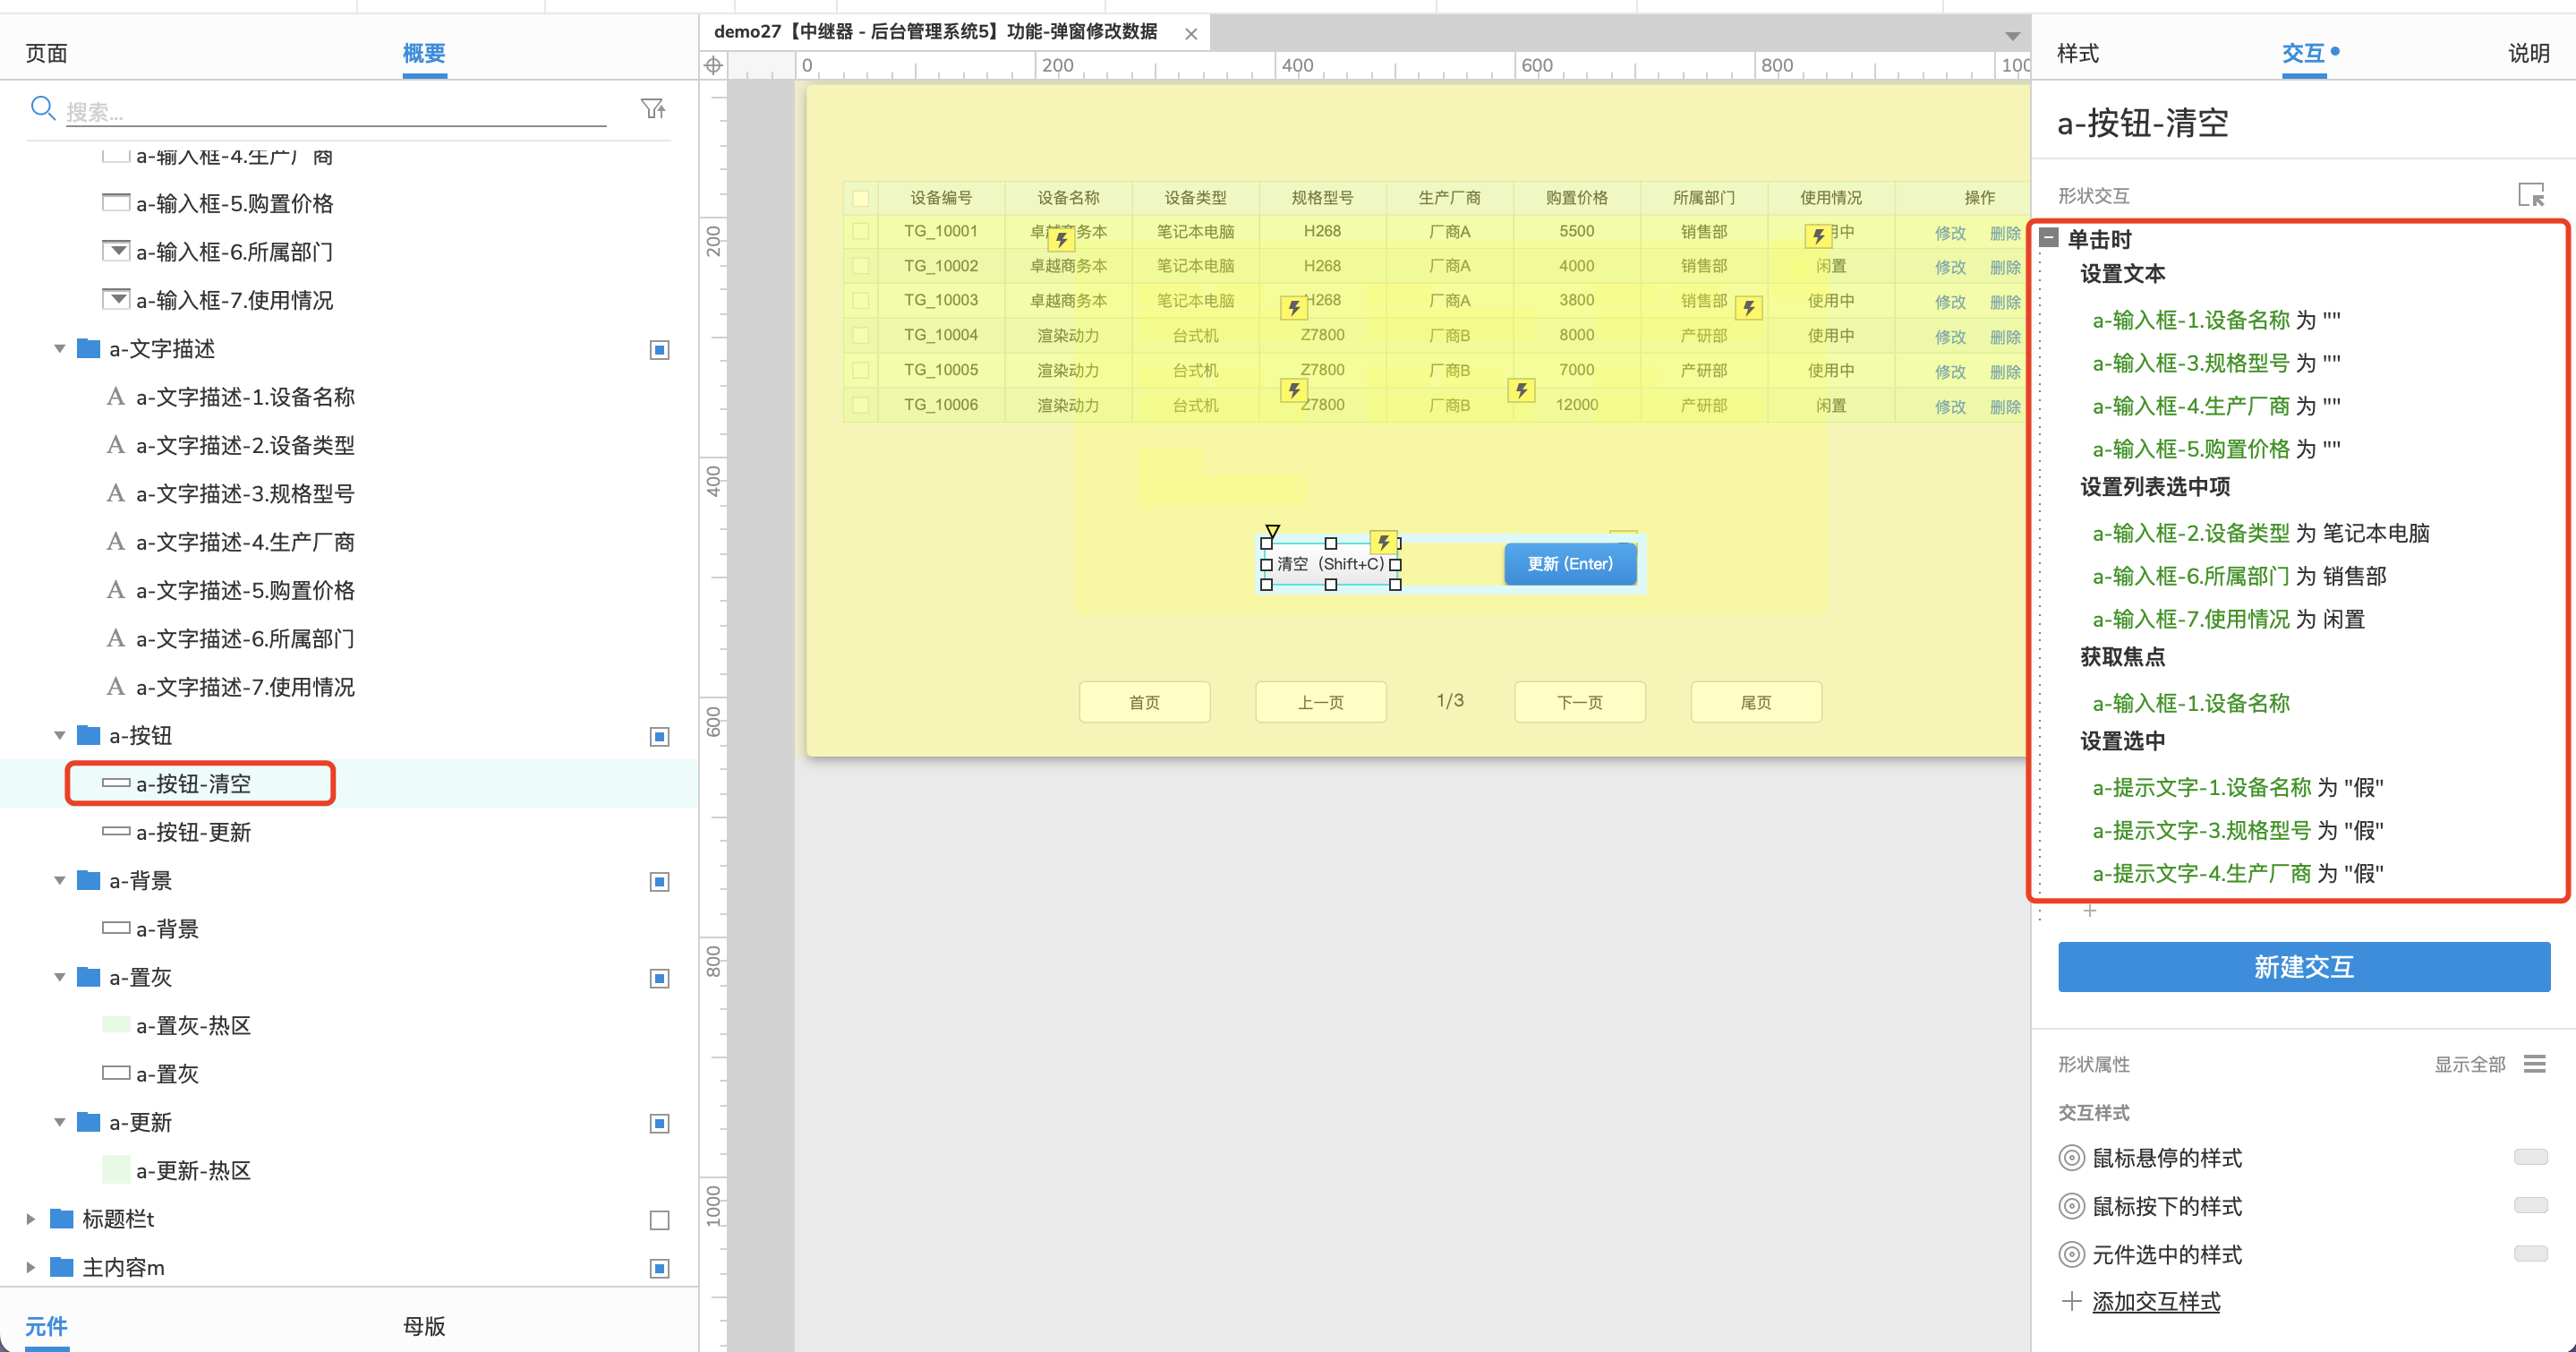Click the plus icon below the 单击时 actions

click(x=2089, y=910)
